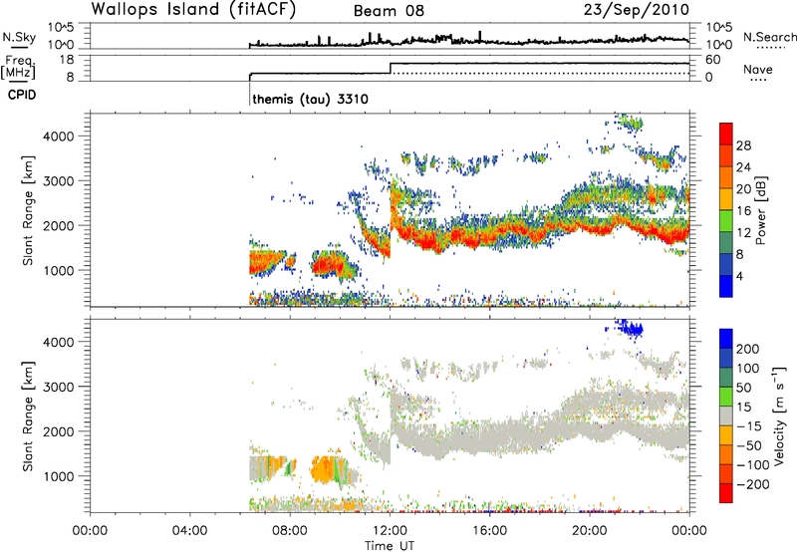This screenshot has width=797, height=552.
Task: Click 'themis (tau) 3310' CPID text
Action: (310, 99)
